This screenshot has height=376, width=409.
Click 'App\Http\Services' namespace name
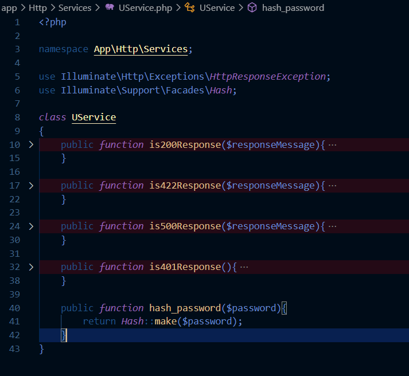141,49
